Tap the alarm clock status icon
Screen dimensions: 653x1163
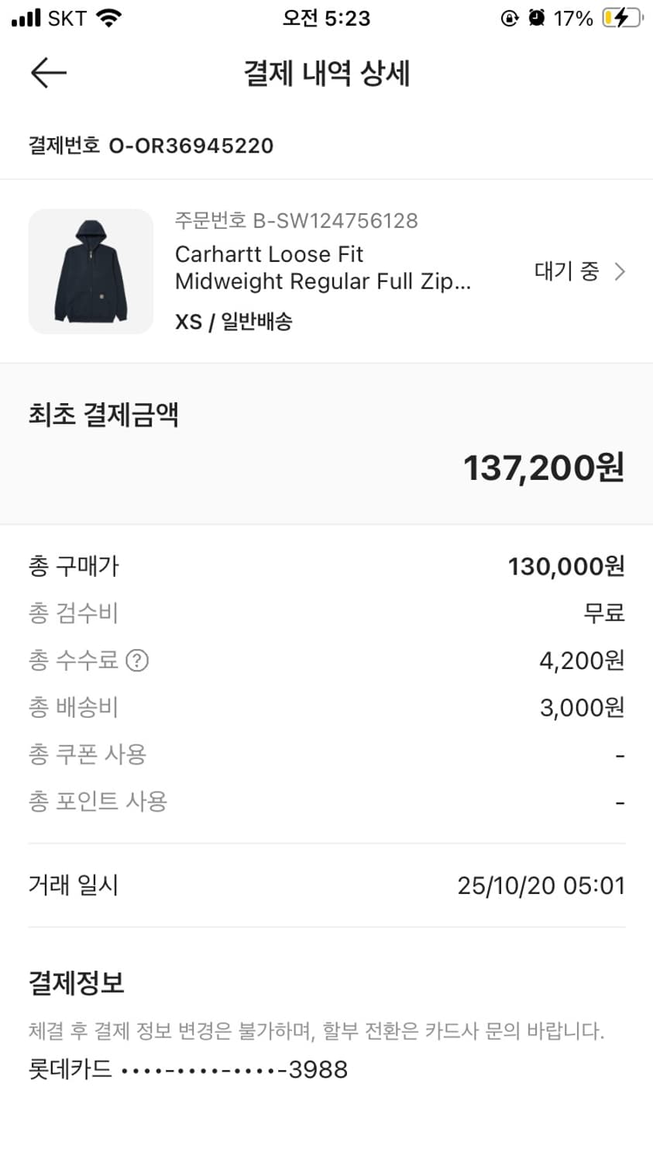click(537, 18)
